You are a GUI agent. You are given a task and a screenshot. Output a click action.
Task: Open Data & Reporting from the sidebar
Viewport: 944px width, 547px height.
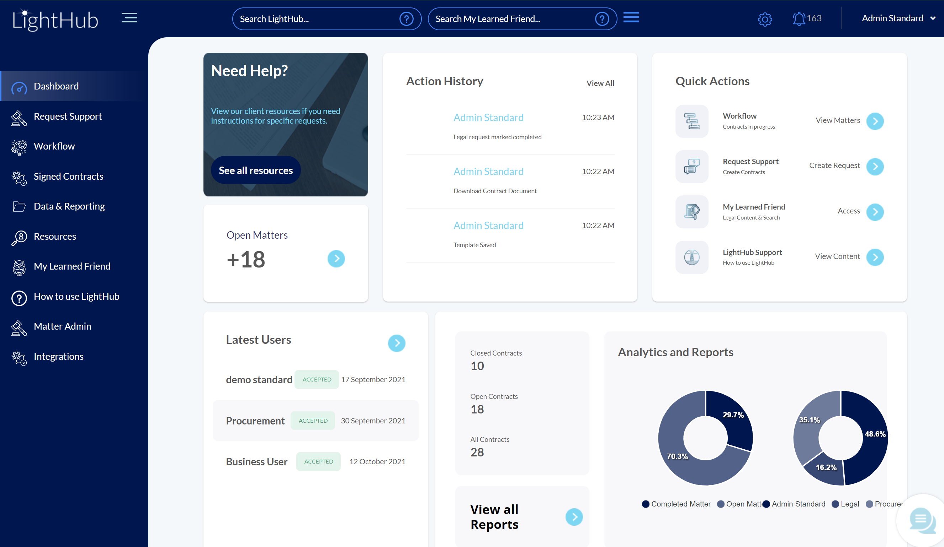click(x=69, y=206)
